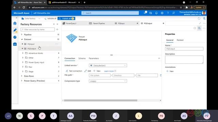Open the tab strip overflow ellipsis
The image size is (218, 122).
[204, 23]
